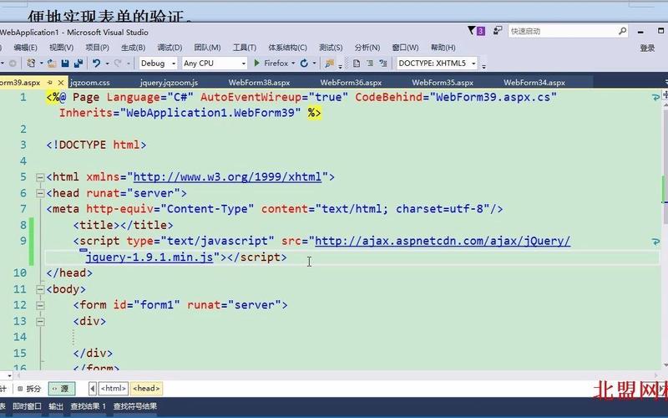Open the 帮助(H) menu
The height and width of the screenshot is (418, 668).
(443, 48)
